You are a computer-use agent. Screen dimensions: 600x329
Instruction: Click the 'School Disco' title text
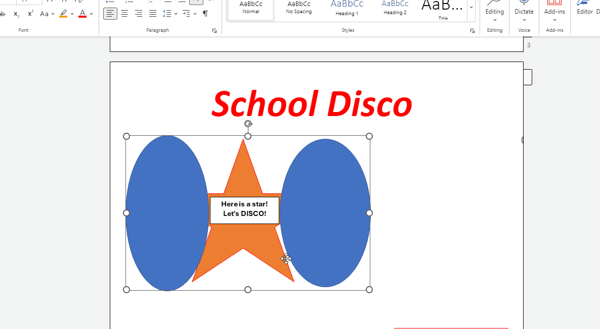[312, 104]
